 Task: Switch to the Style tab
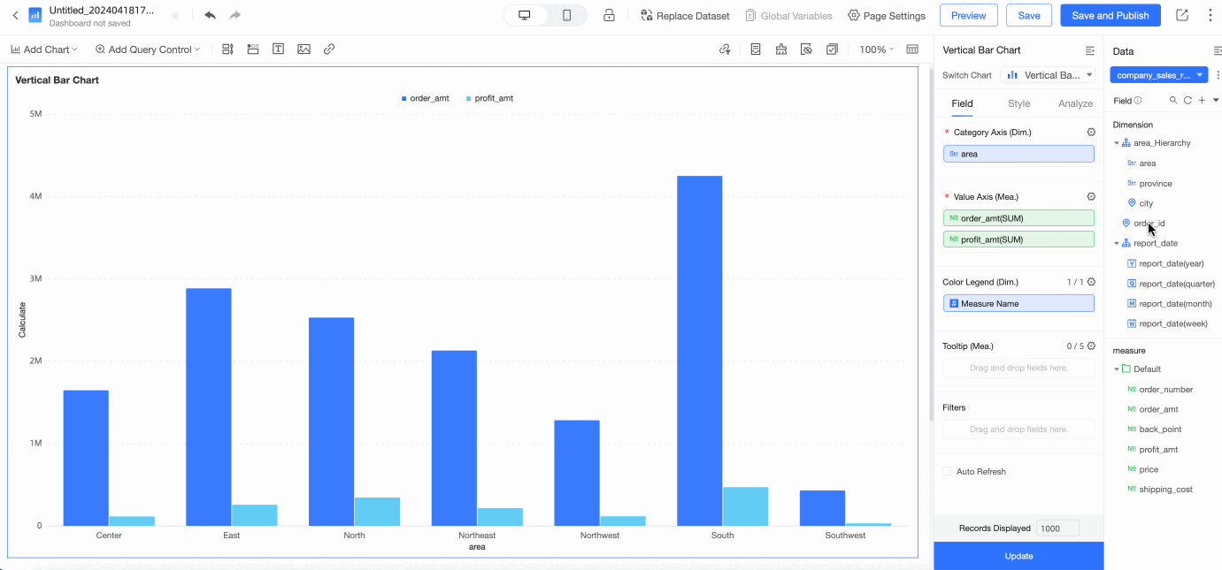point(1018,103)
